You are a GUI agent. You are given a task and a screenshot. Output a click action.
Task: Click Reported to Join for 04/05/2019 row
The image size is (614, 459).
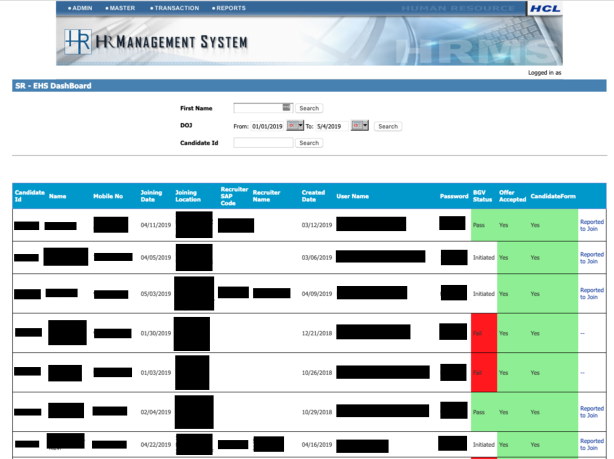click(x=592, y=258)
